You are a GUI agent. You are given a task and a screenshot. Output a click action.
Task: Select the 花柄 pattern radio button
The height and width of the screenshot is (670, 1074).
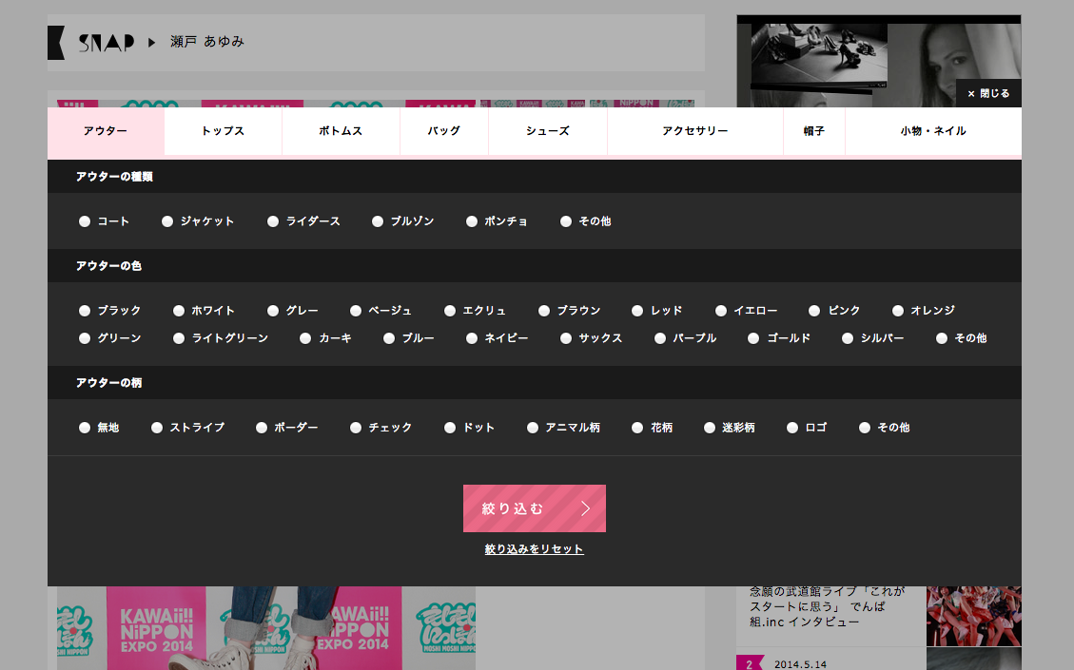click(637, 428)
